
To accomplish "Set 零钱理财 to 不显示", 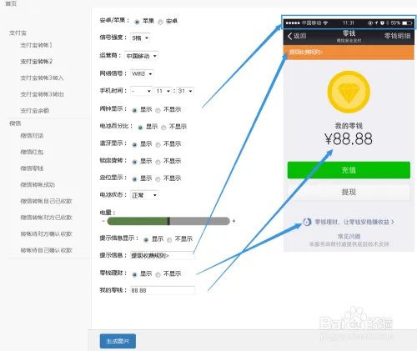I will tap(158, 274).
